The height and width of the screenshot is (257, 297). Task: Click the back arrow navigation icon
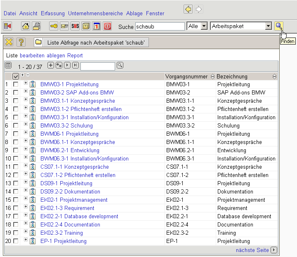coord(188,9)
